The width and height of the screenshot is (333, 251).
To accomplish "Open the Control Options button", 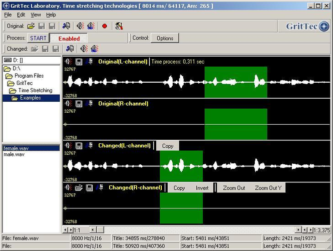I will (165, 38).
